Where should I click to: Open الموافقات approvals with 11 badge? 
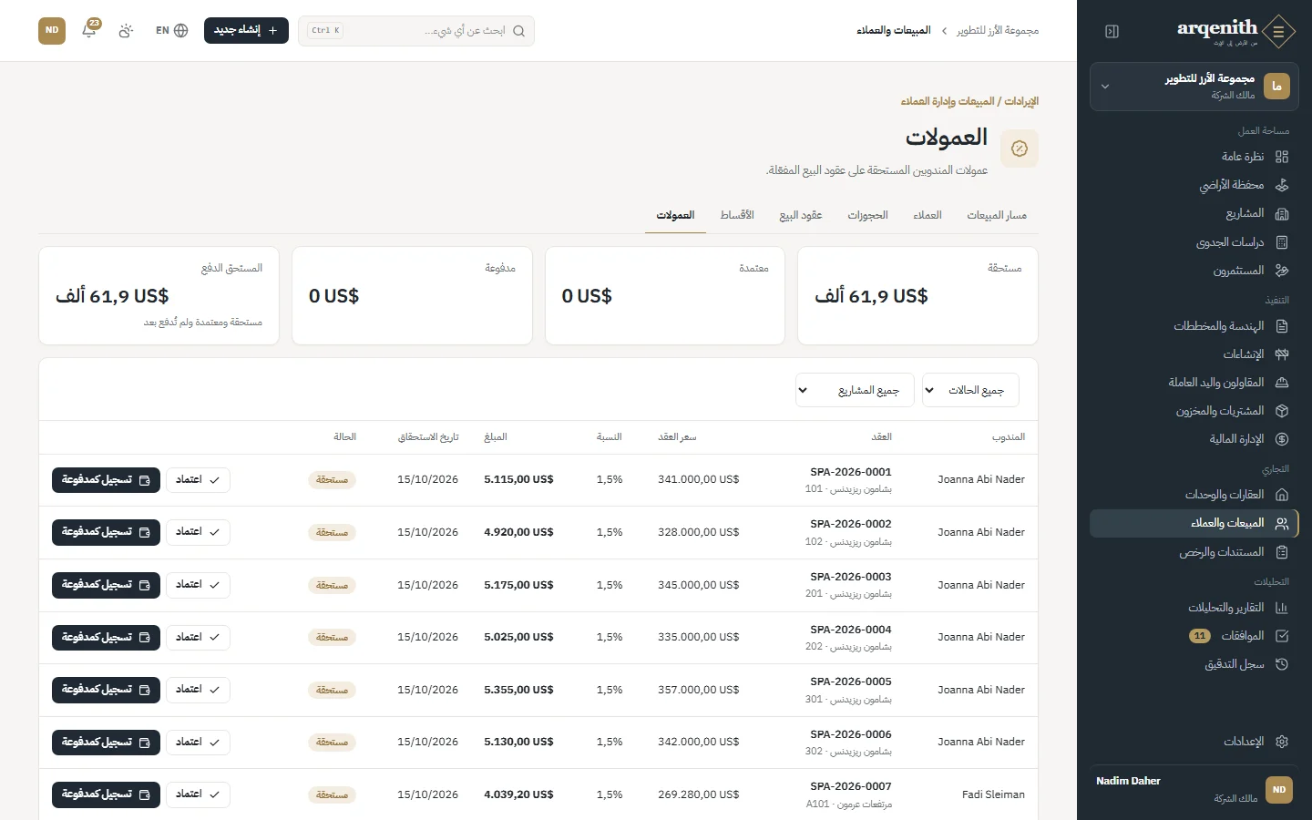1194,636
